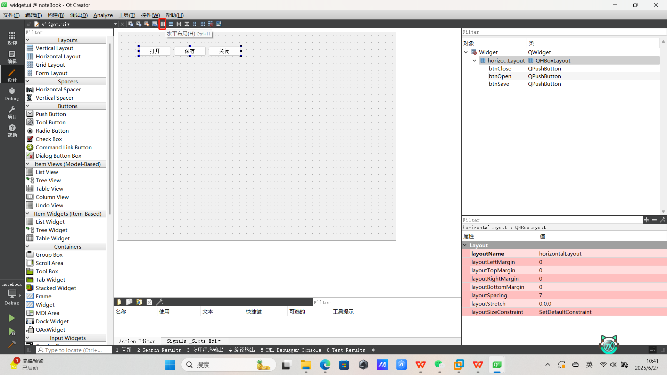Switch to edit tab order mode
This screenshot has height=375, width=667.
(x=155, y=24)
